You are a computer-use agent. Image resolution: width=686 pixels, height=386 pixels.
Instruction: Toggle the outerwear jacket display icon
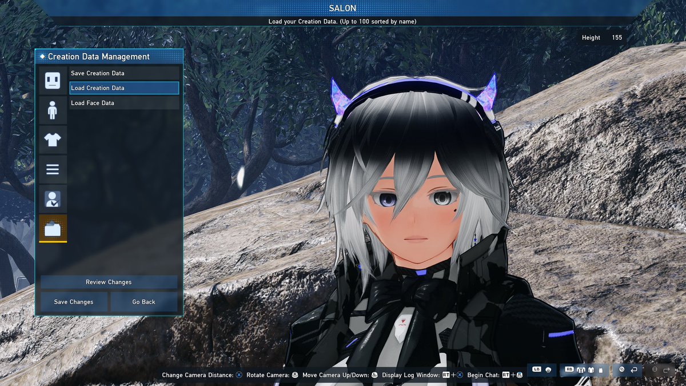pos(581,370)
